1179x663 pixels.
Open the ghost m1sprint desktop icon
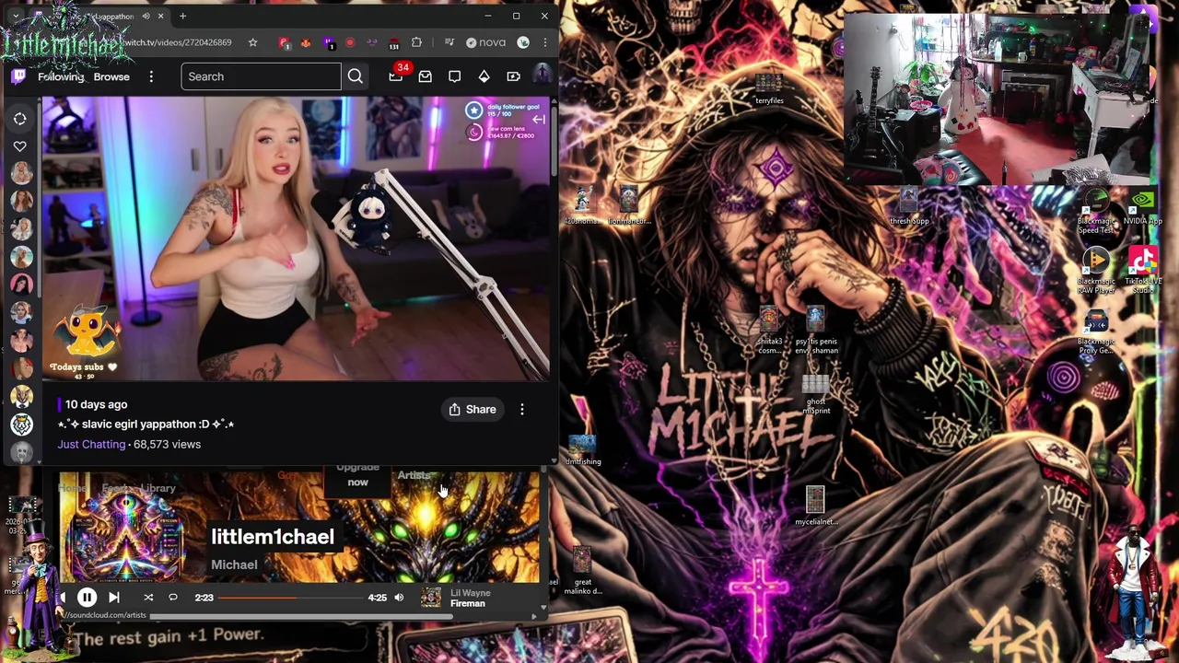tap(815, 395)
